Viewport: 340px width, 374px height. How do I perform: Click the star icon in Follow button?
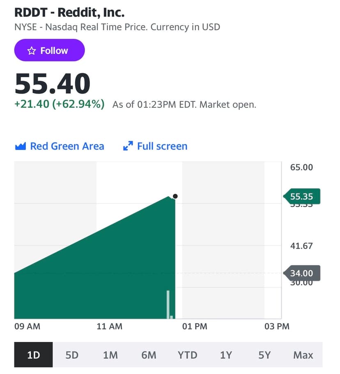32,51
